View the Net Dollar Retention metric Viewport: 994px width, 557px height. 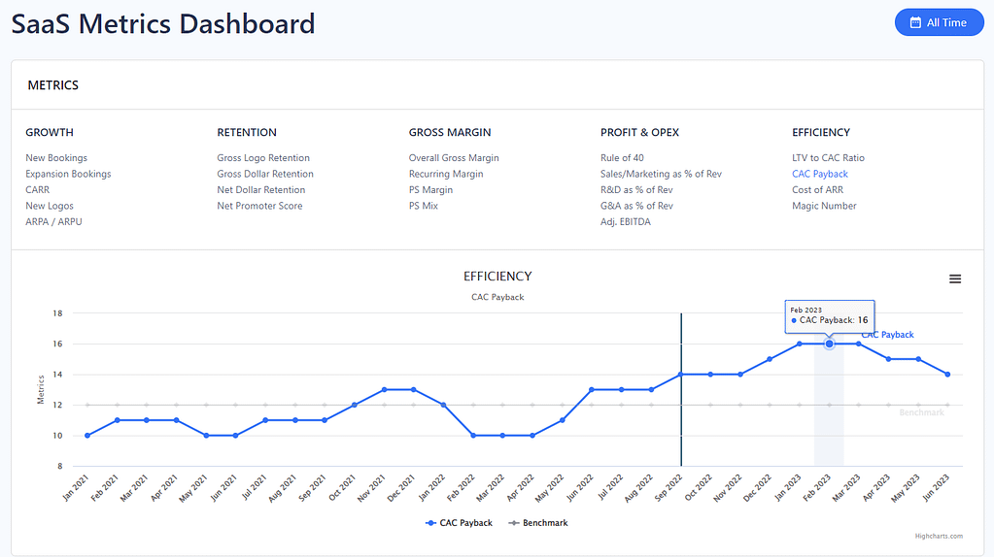(260, 190)
